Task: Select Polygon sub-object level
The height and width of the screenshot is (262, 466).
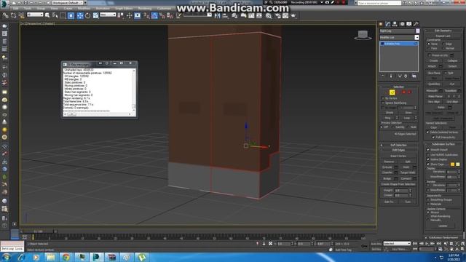Action: [403, 92]
